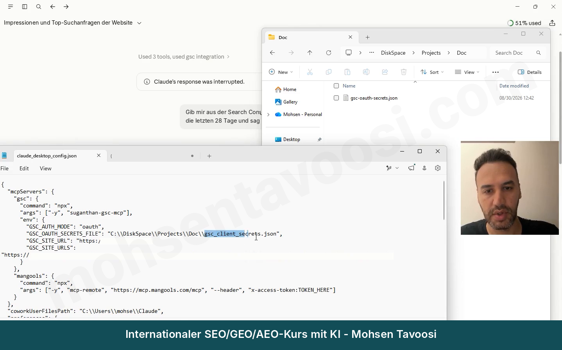Refresh the Doc folder in Explorer
The width and height of the screenshot is (562, 350).
pyautogui.click(x=329, y=53)
